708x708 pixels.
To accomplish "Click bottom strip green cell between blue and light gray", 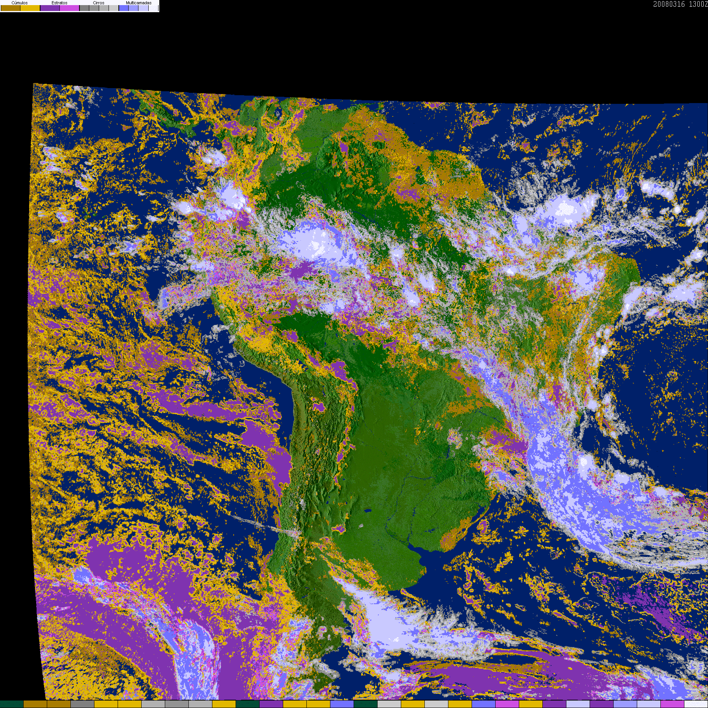I will (x=366, y=704).
